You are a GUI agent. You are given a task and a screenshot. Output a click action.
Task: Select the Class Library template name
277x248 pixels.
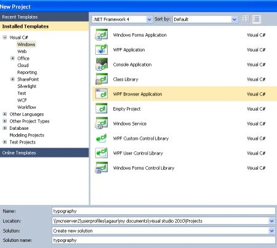point(126,79)
